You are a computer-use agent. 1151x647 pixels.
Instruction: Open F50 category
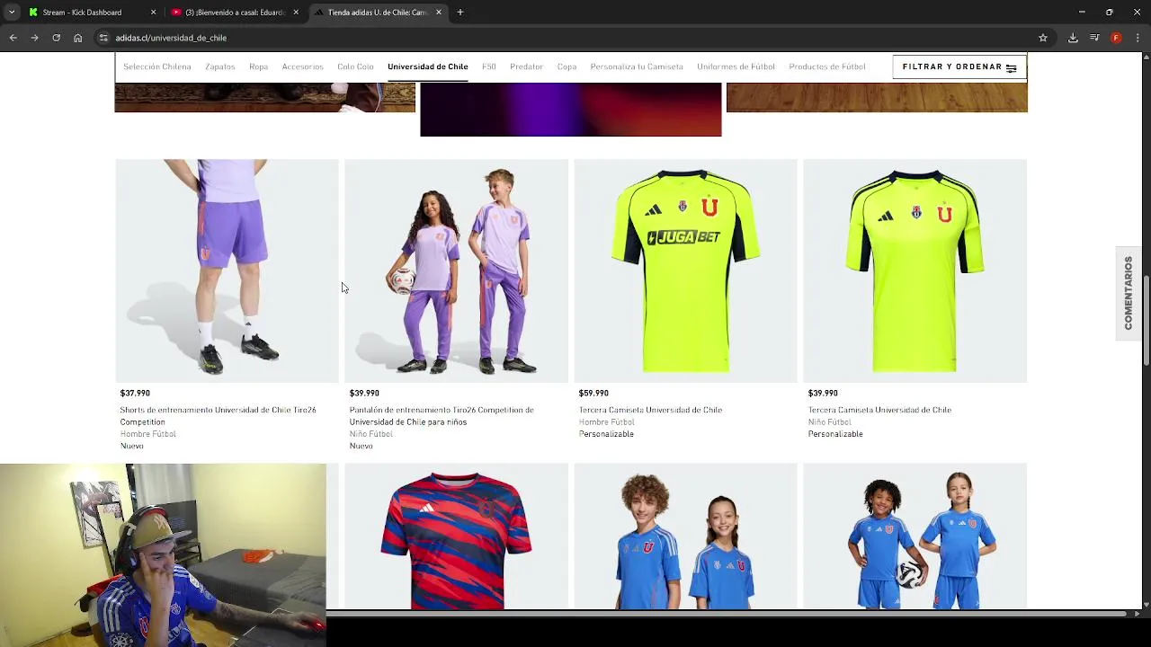tap(489, 66)
